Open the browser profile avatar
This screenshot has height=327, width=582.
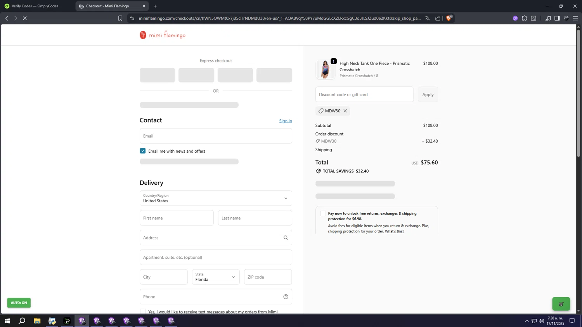(566, 18)
